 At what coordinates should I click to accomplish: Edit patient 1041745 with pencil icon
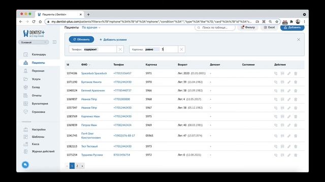click(289, 136)
